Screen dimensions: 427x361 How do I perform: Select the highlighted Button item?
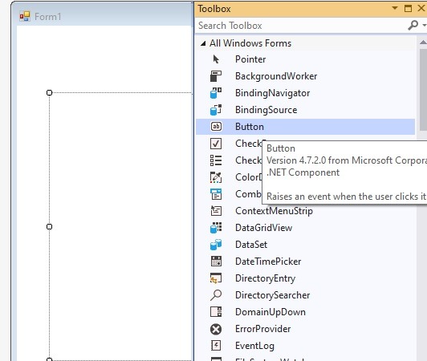[305, 127]
